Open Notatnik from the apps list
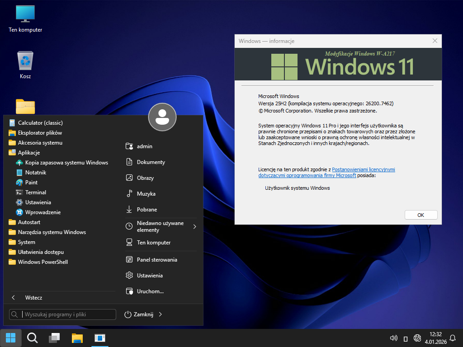Viewport: 463px width, 347px height. coord(35,173)
